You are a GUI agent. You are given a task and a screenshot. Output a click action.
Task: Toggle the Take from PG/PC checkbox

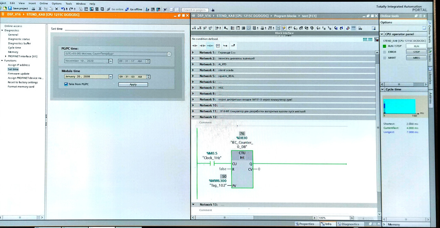pyautogui.click(x=66, y=84)
